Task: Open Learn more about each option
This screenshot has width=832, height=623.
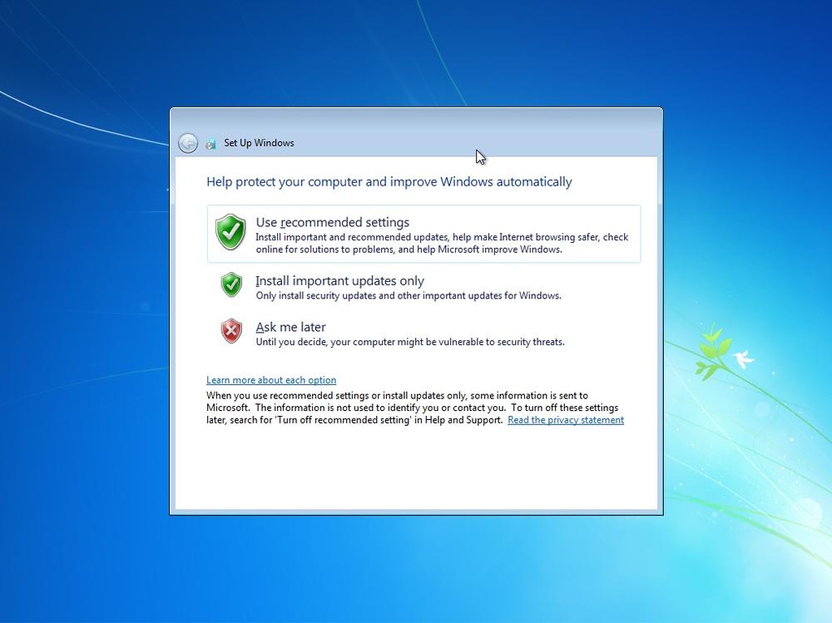Action: point(271,379)
